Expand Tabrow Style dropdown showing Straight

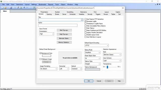[92, 64]
